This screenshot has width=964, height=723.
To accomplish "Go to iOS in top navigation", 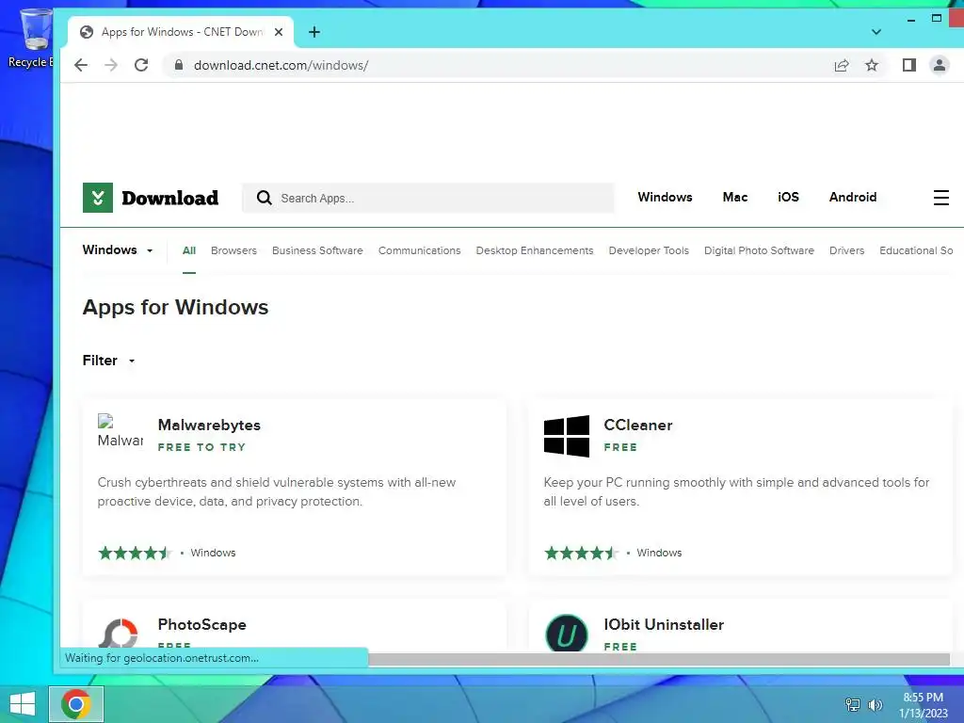I will pyautogui.click(x=788, y=198).
